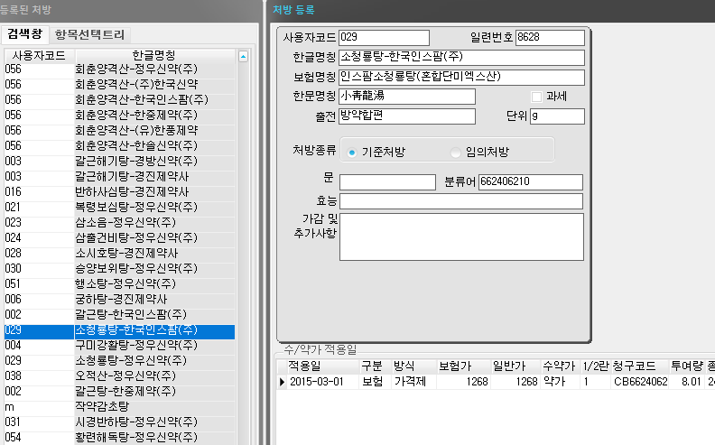The width and height of the screenshot is (715, 445).
Task: Click the 적용일 column header in price table
Action: 304,366
